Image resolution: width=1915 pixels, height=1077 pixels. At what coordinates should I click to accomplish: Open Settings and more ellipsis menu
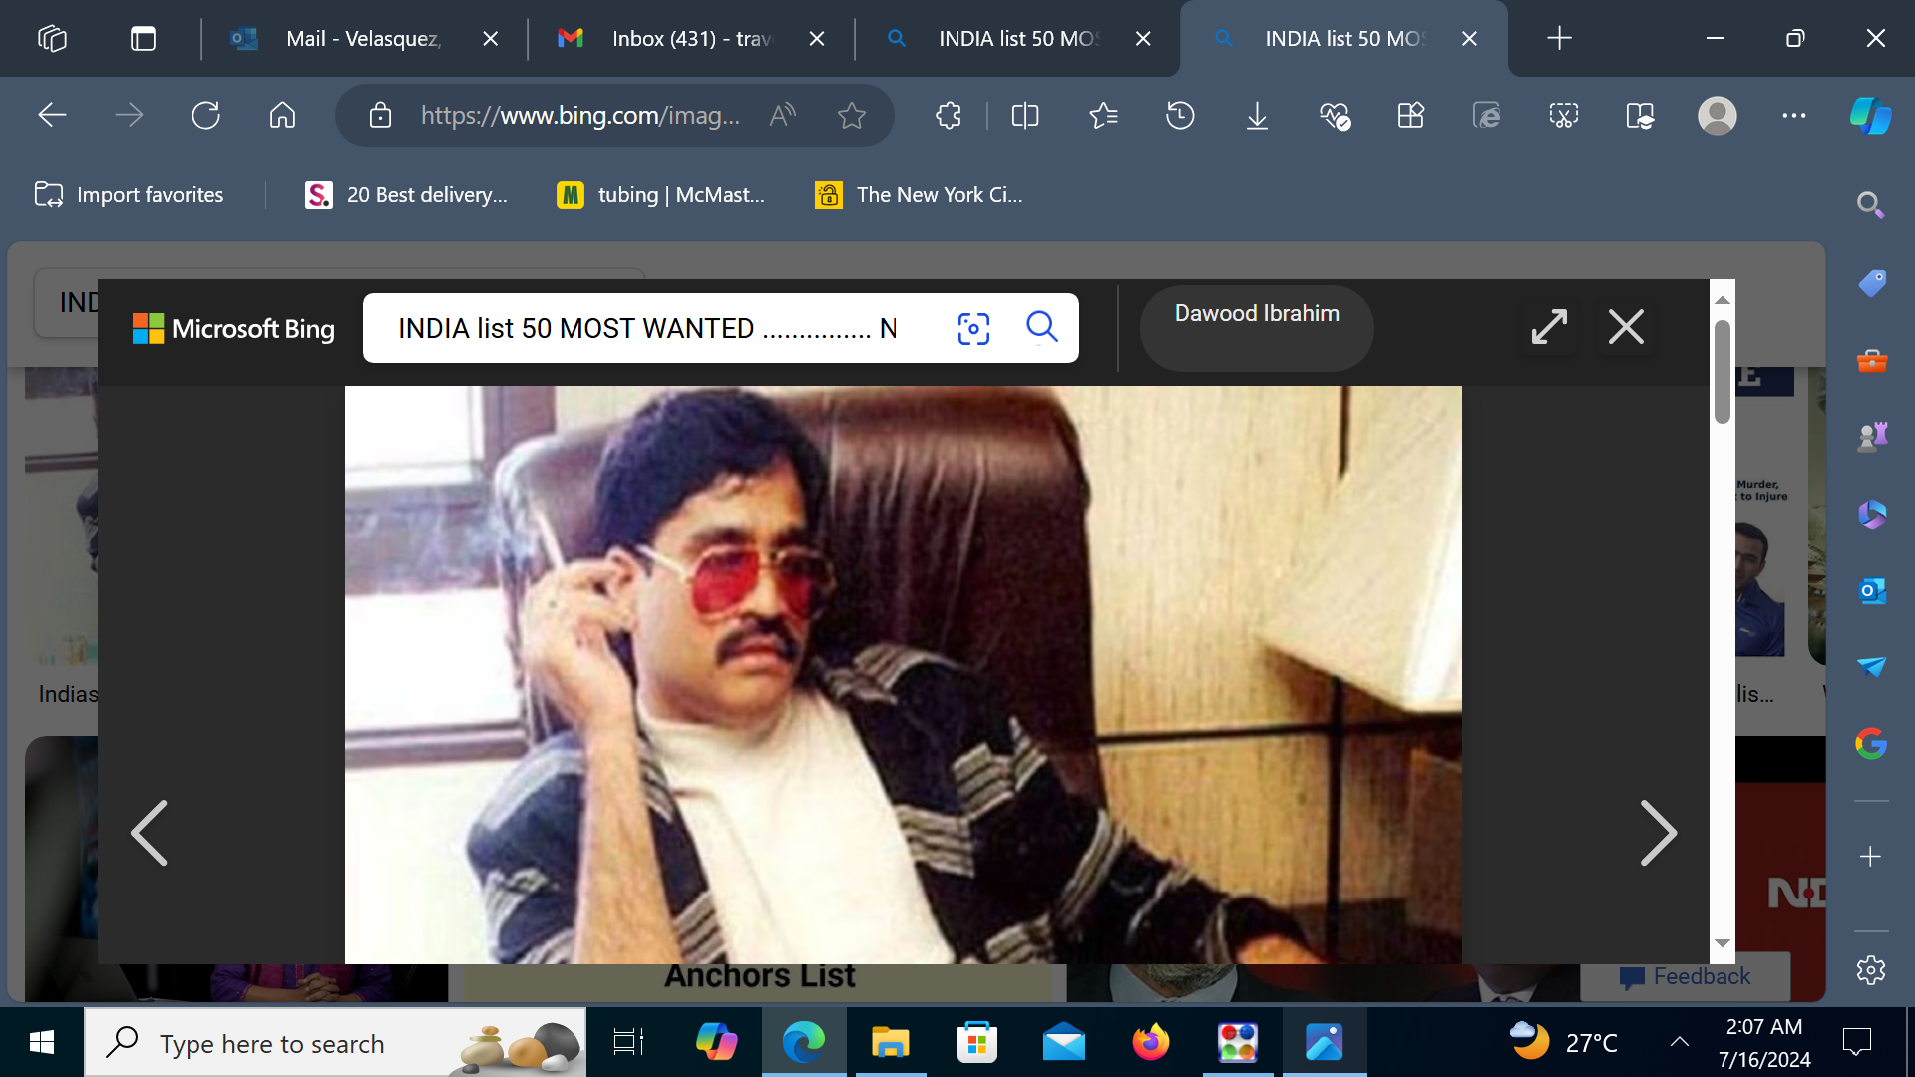pyautogui.click(x=1794, y=116)
